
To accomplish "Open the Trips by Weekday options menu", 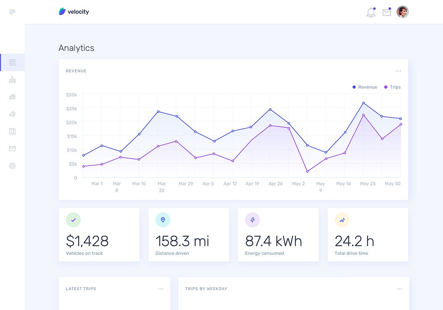I will coord(400,289).
